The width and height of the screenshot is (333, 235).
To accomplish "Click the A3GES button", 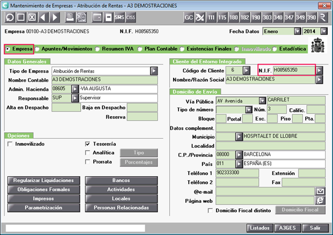I will point(288,228).
